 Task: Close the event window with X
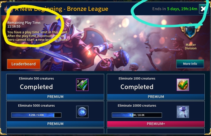[x=203, y=9]
